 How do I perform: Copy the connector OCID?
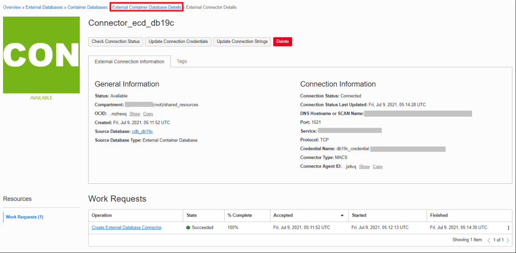pyautogui.click(x=148, y=114)
